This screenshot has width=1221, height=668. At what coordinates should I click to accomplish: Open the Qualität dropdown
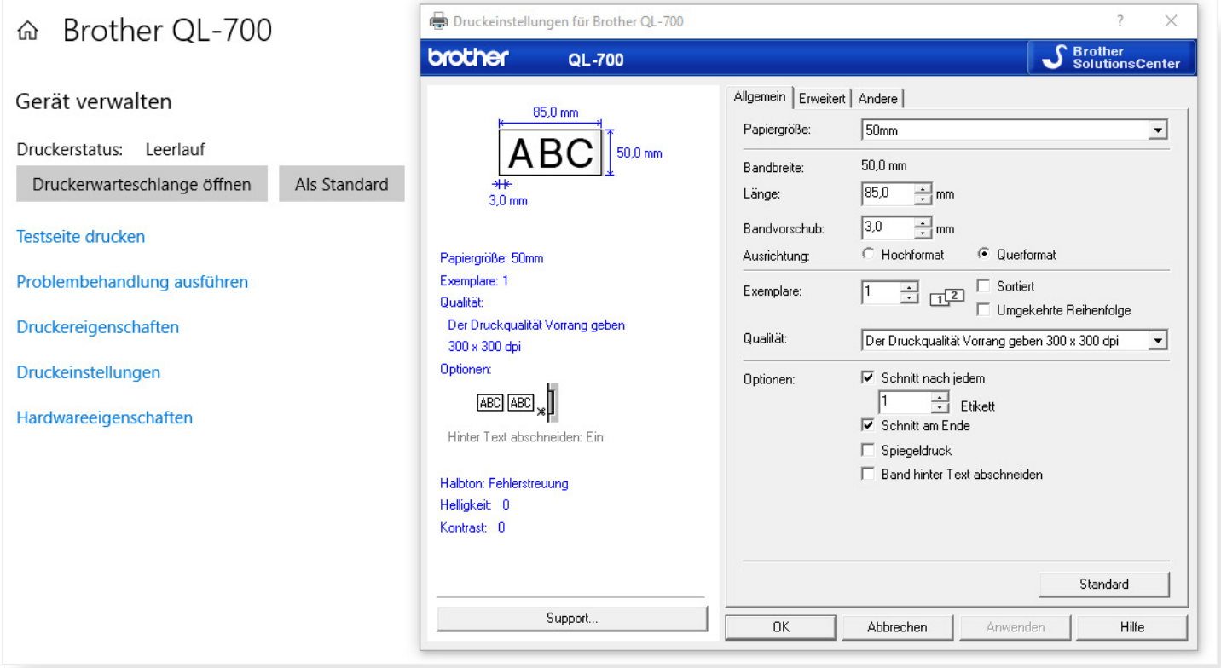point(1157,341)
